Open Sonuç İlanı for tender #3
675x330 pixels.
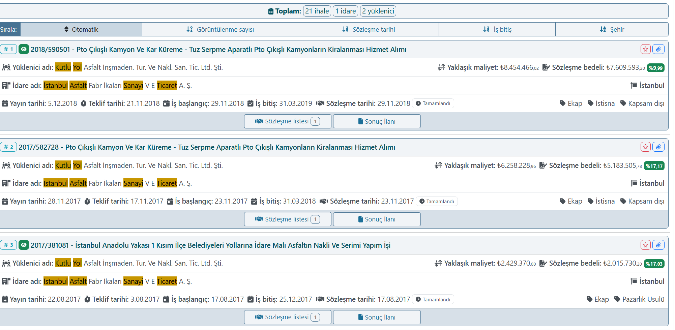coord(377,317)
